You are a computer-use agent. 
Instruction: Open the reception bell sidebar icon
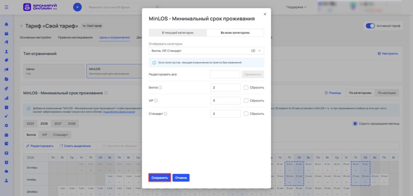(x=6, y=24)
